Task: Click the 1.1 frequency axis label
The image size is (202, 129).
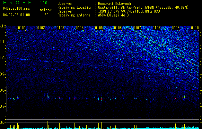Action: click(3, 42)
